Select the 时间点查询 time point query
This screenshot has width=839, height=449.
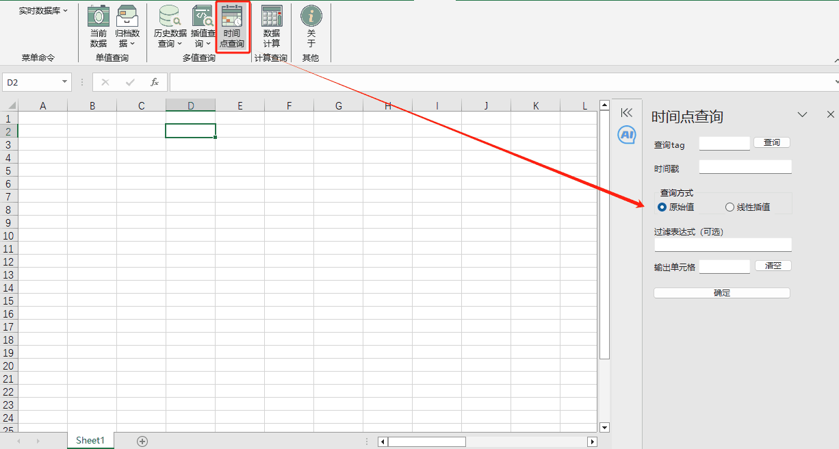coord(232,27)
